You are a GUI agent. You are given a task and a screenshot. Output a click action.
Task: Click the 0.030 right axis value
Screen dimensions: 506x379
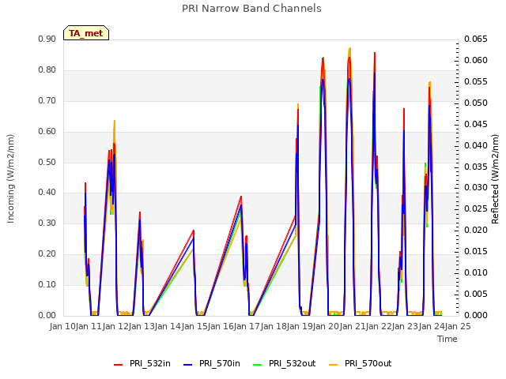[476, 187]
